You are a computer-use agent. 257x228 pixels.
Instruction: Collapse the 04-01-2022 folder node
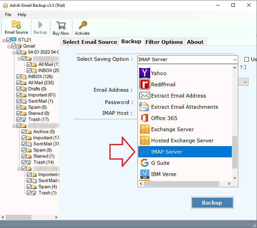[14, 53]
